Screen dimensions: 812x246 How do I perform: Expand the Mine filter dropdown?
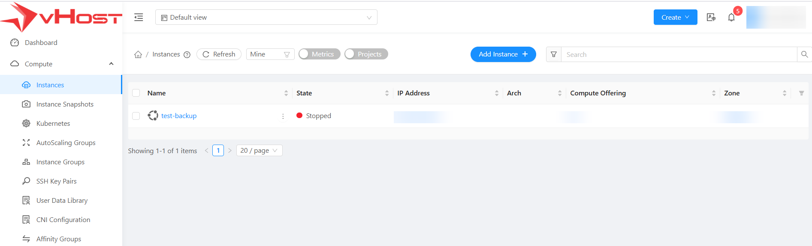tap(270, 54)
